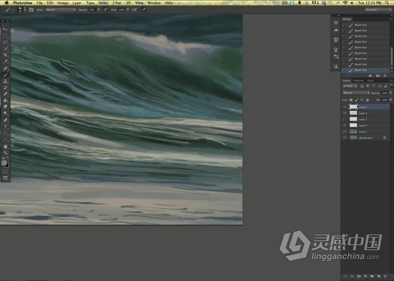Image resolution: width=394 pixels, height=281 pixels.
Task: Open the Layer menu
Action: tap(77, 3)
